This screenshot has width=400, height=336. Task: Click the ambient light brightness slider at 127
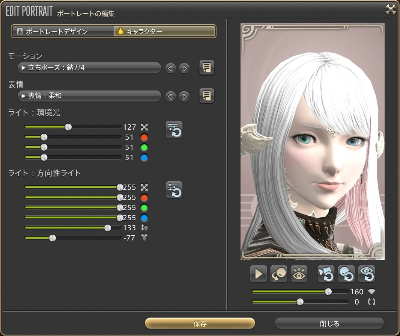(68, 127)
